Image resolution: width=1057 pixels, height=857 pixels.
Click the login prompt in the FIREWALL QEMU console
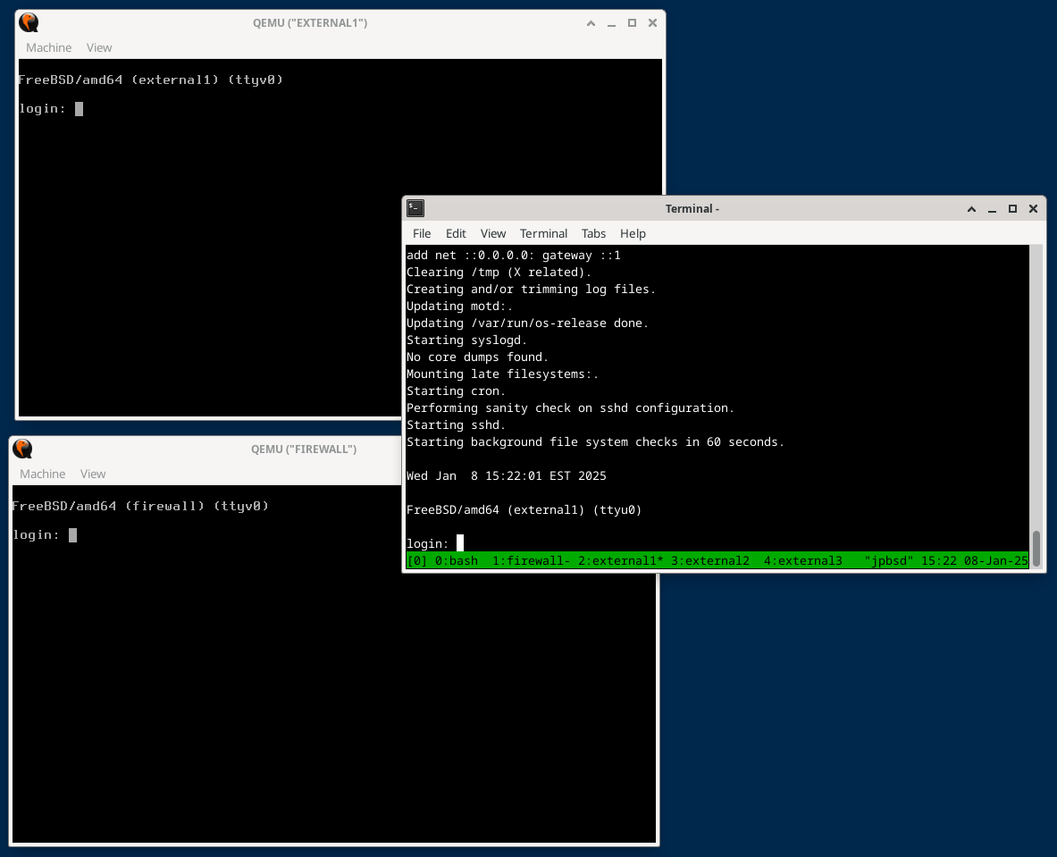36,534
